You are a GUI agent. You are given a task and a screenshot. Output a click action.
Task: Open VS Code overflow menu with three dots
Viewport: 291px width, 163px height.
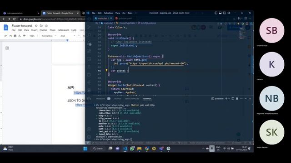coord(136,13)
